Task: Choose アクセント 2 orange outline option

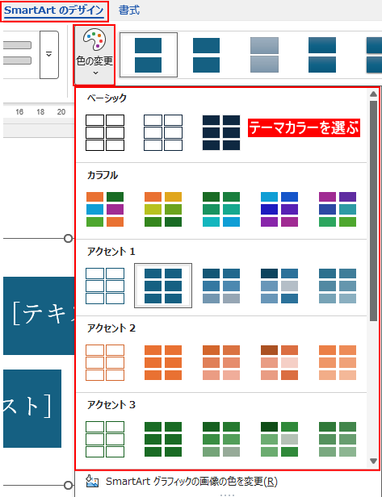Action: tap(105, 362)
